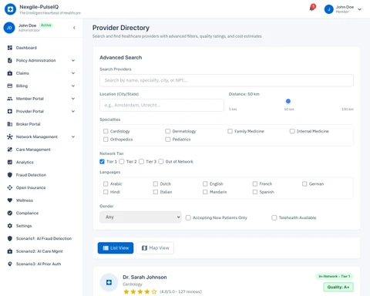This screenshot has height=296, width=370.
Task: Check the Family Medicine checkbox
Action: click(x=230, y=131)
